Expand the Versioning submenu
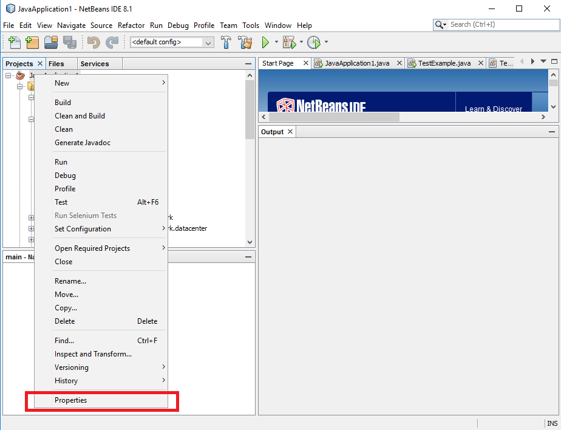 coord(163,367)
